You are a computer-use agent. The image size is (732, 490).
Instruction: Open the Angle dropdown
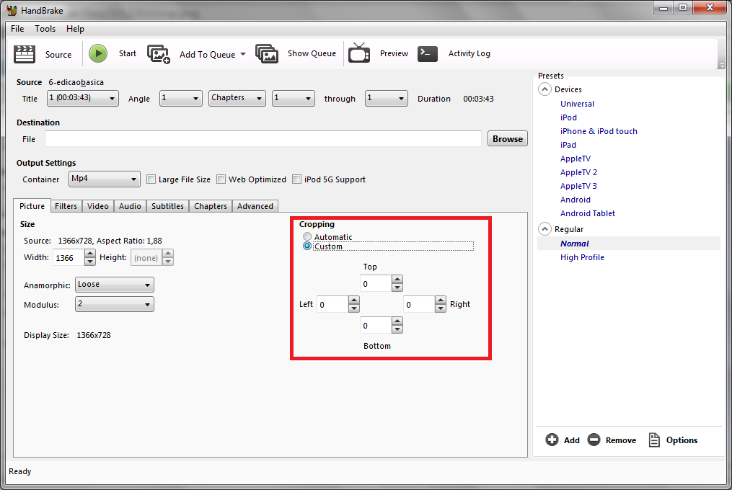click(181, 98)
